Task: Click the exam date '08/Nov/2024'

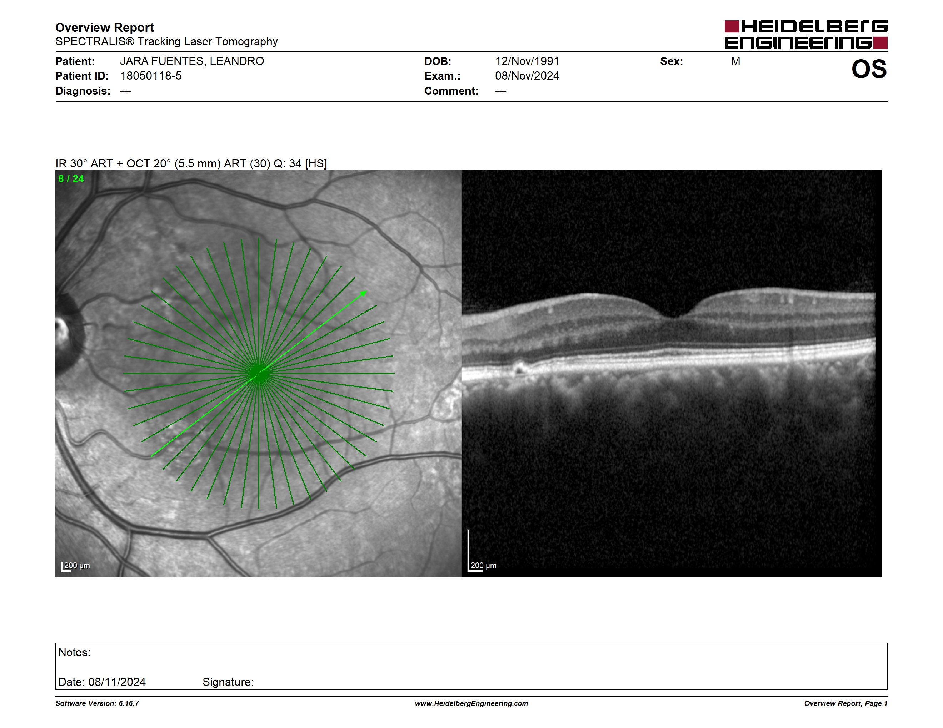Action: [527, 76]
